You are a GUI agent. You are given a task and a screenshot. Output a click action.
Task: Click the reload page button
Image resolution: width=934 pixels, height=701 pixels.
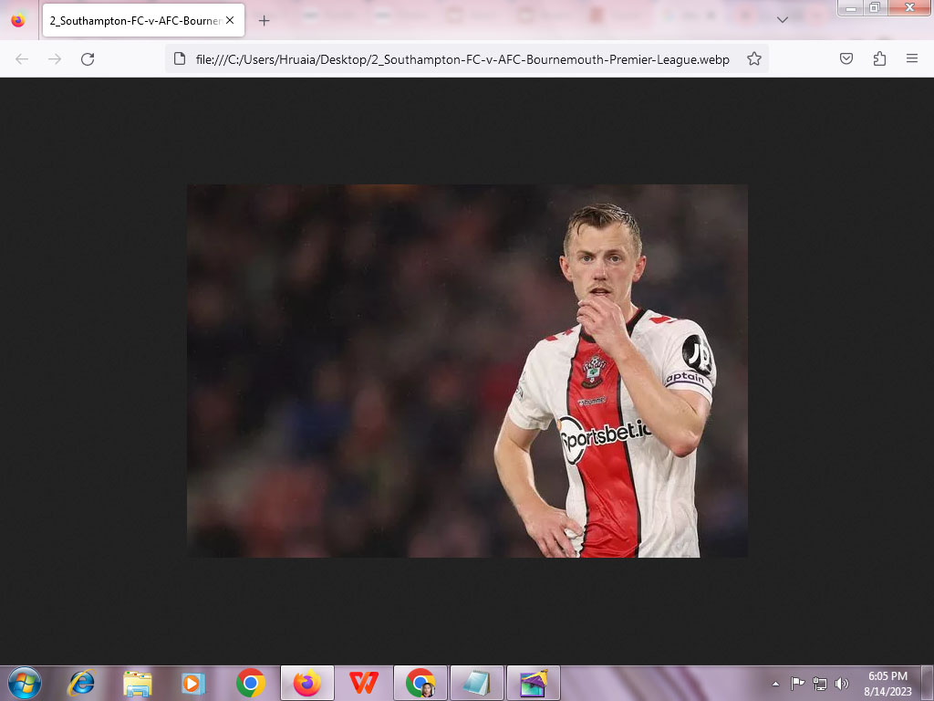pyautogui.click(x=88, y=59)
